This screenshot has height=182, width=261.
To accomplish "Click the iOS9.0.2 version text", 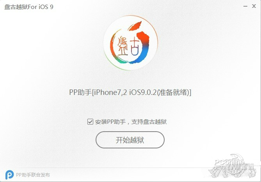I will pos(143,92).
